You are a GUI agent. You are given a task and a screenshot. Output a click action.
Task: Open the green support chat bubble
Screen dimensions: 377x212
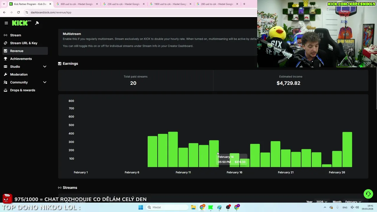click(368, 194)
